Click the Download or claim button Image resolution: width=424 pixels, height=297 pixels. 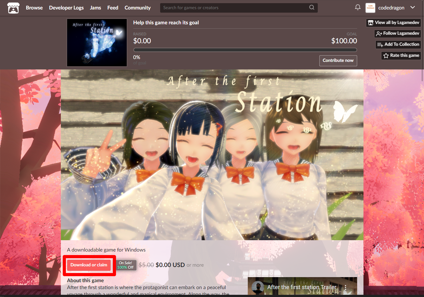[89, 265]
